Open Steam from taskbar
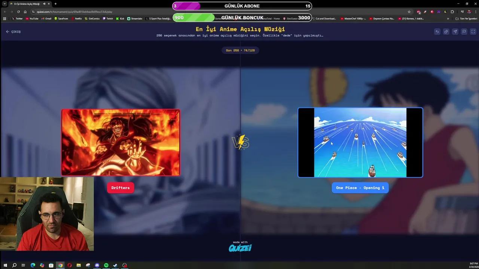 pyautogui.click(x=115, y=265)
